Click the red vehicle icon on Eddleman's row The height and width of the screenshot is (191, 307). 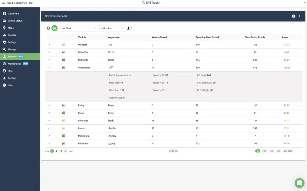coord(64,143)
